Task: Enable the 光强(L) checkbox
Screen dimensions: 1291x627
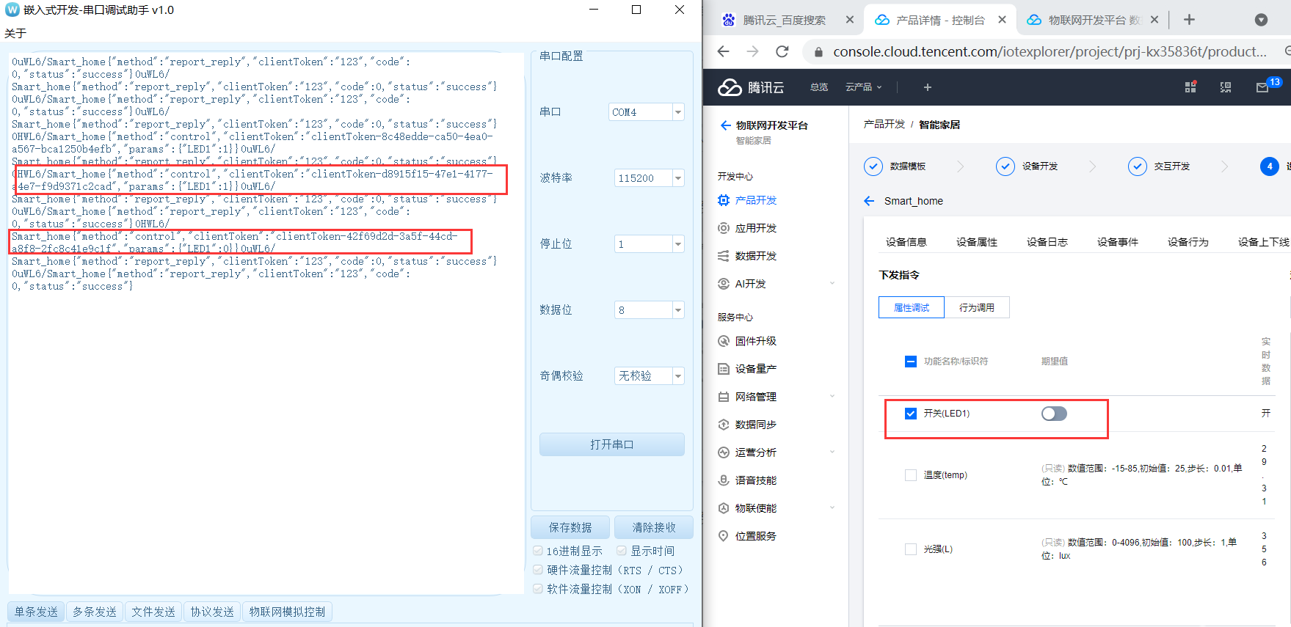Action: 911,549
